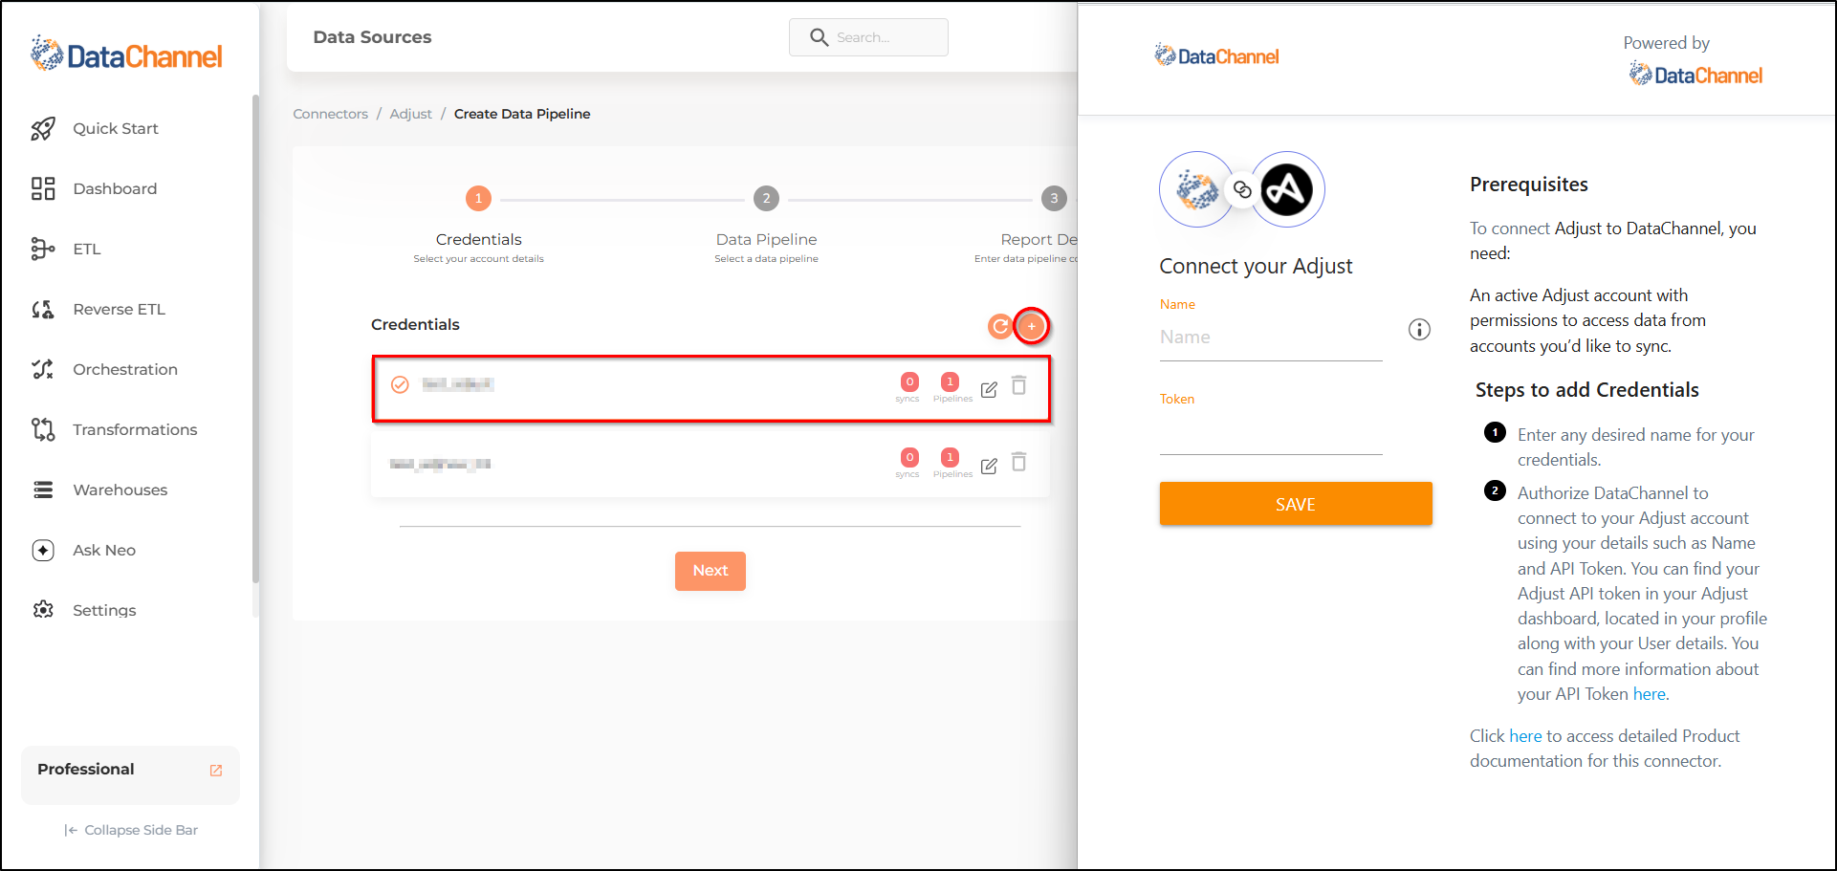Screen dimensions: 1837x871
Task: Click the Warehouses stack icon
Action: [x=43, y=490]
